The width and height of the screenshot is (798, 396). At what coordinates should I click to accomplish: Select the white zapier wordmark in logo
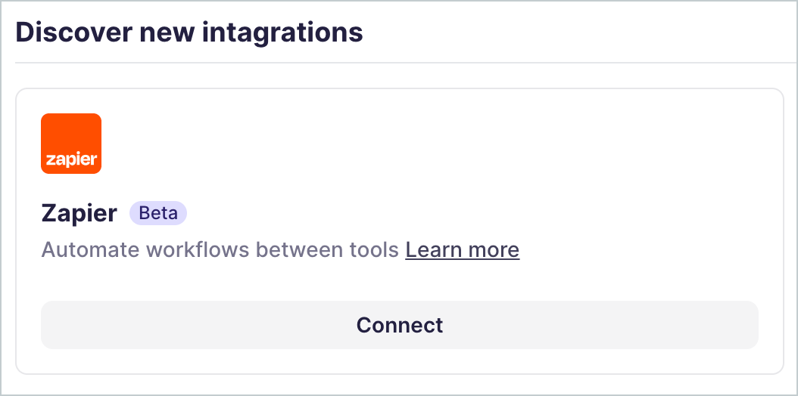71,159
